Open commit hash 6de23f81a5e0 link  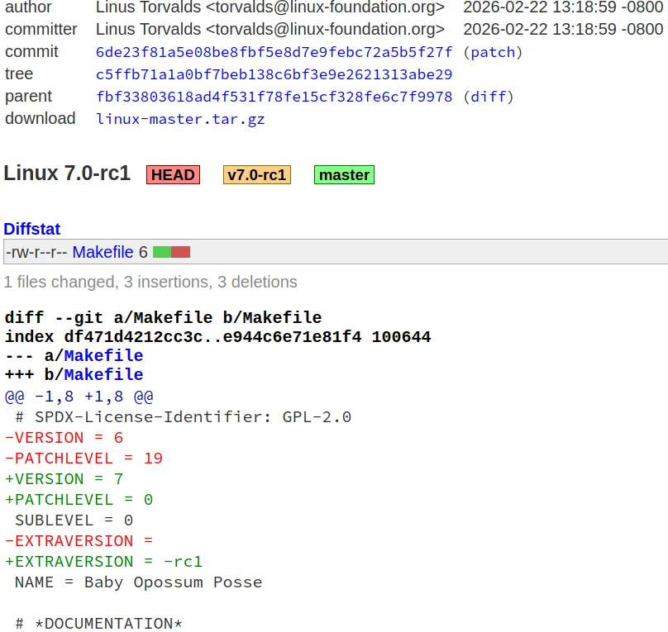tap(274, 52)
